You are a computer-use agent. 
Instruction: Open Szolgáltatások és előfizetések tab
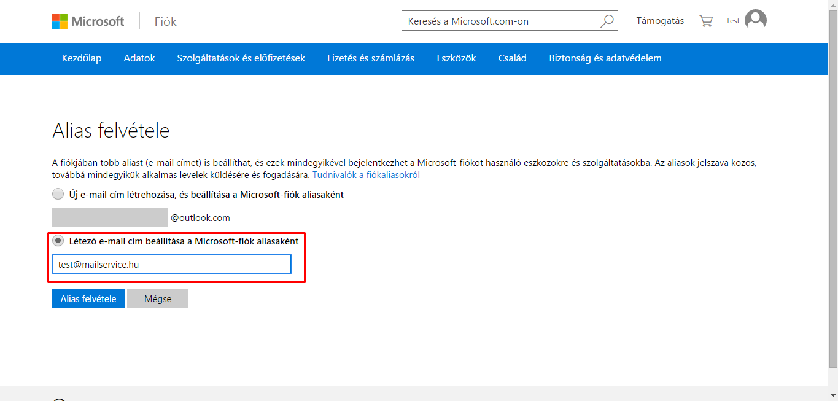tap(241, 58)
